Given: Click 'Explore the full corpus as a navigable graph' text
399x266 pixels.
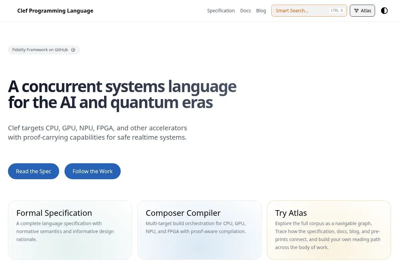Looking at the screenshot, I should pyautogui.click(x=324, y=223).
